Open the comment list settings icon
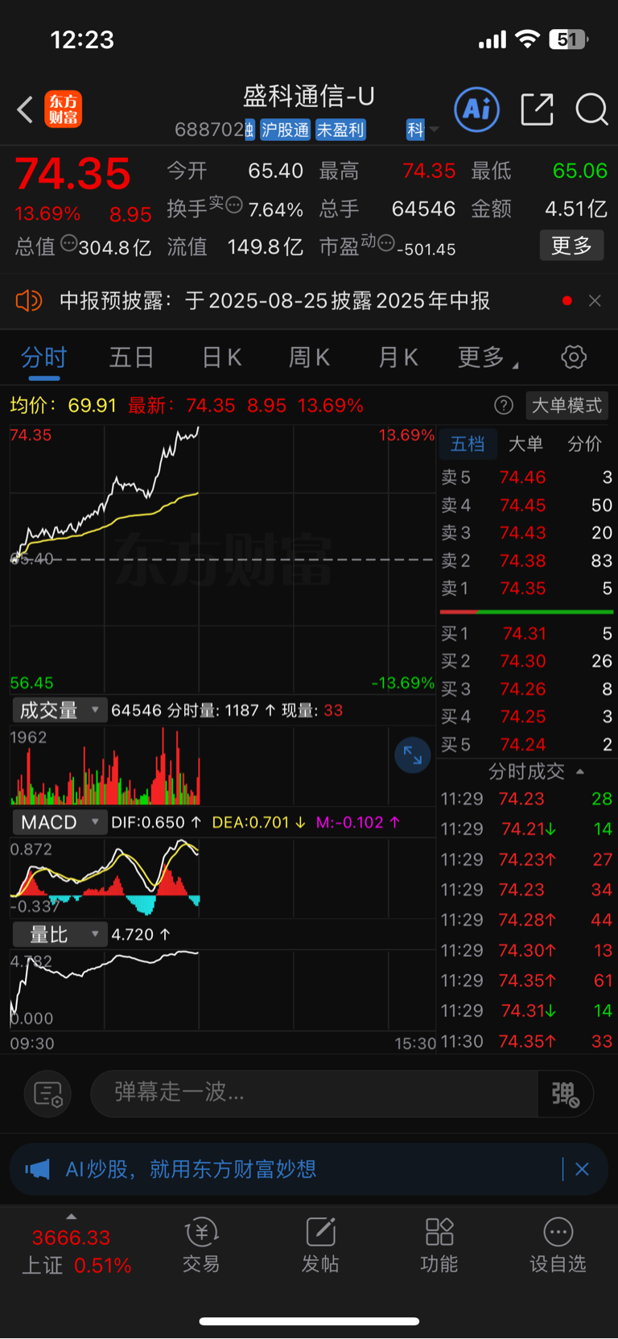 (x=48, y=1093)
